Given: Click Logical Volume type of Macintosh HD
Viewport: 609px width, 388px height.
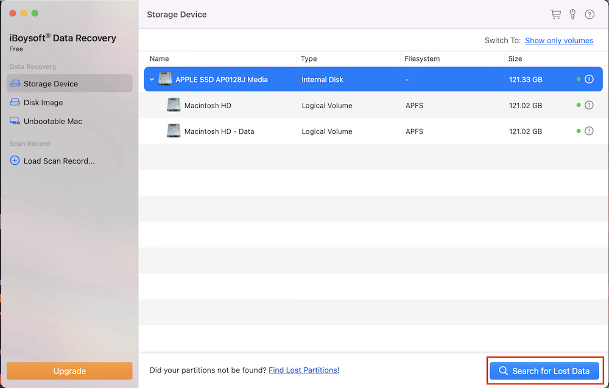Looking at the screenshot, I should pyautogui.click(x=327, y=105).
